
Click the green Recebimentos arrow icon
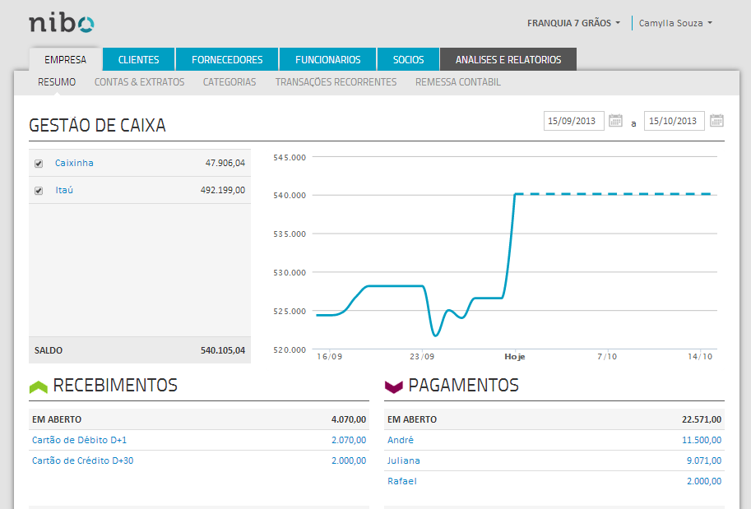pyautogui.click(x=38, y=384)
